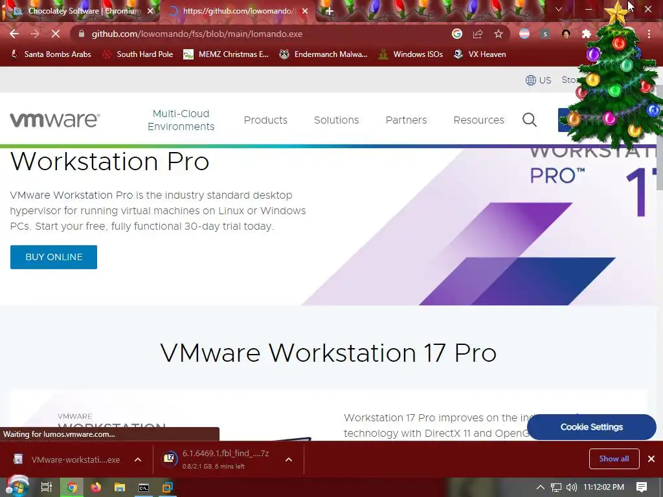Click the VMware site search magnifier
Screen dimensions: 663x497
pos(530,120)
